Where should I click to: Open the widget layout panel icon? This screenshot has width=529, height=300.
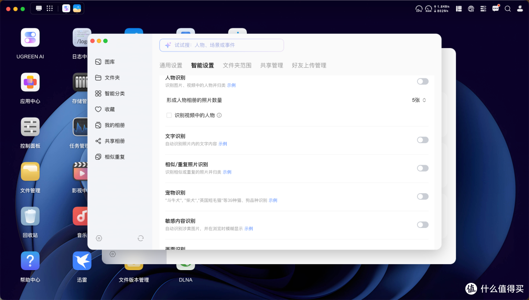(x=459, y=9)
